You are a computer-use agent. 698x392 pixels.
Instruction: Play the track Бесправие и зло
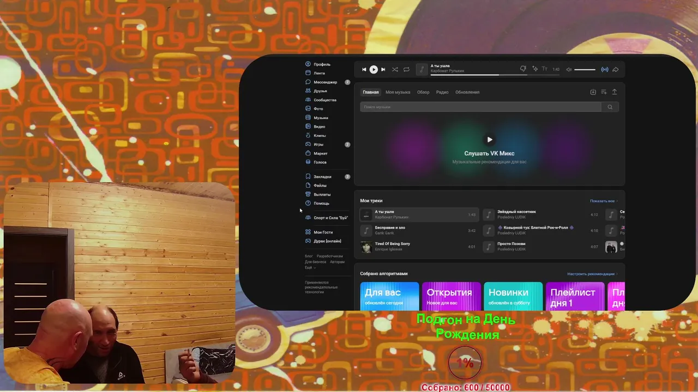(x=419, y=230)
